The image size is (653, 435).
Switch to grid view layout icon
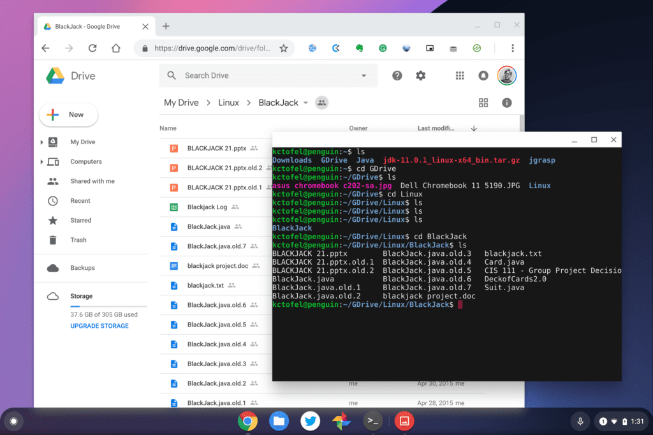(483, 103)
